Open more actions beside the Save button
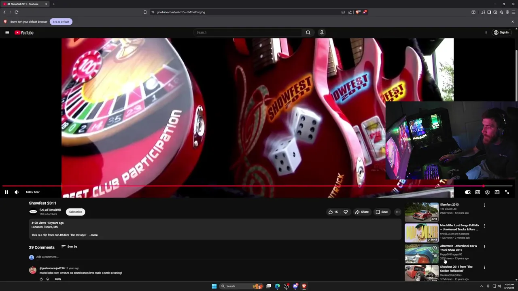This screenshot has height=291, width=518. [398, 212]
